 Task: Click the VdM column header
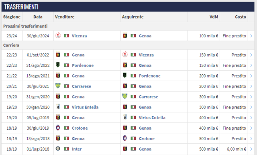tap(214, 17)
